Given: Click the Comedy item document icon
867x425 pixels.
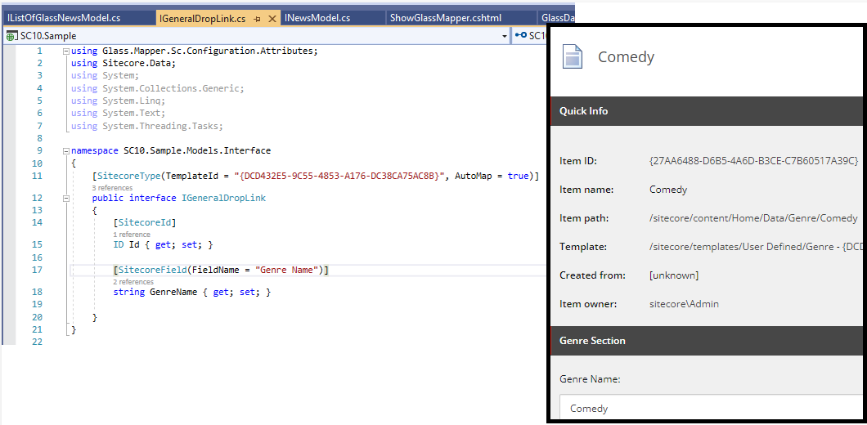Looking at the screenshot, I should [573, 57].
